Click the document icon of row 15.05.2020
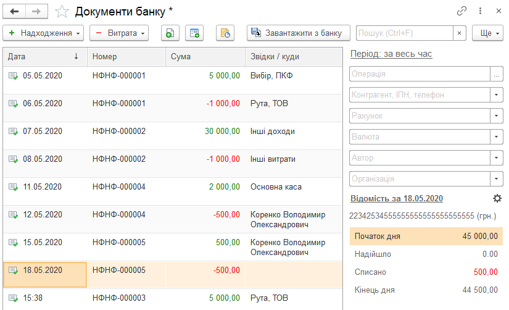Image resolution: width=509 pixels, height=310 pixels. tap(14, 243)
